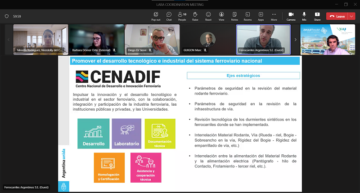Select the self-view video with MoreTRAINS background
This screenshot has height=193, width=360.
tap(328, 40)
